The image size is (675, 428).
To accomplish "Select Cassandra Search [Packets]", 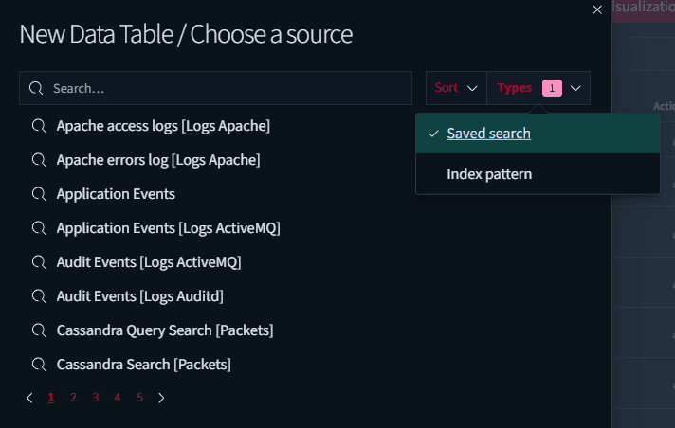I will [144, 365].
